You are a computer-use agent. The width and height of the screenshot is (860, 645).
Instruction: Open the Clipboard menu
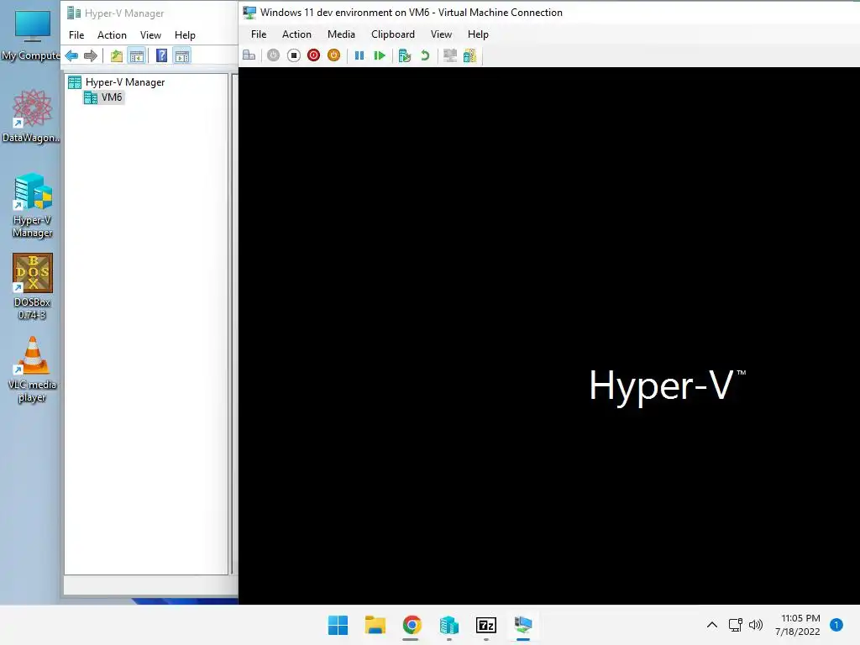coord(393,34)
